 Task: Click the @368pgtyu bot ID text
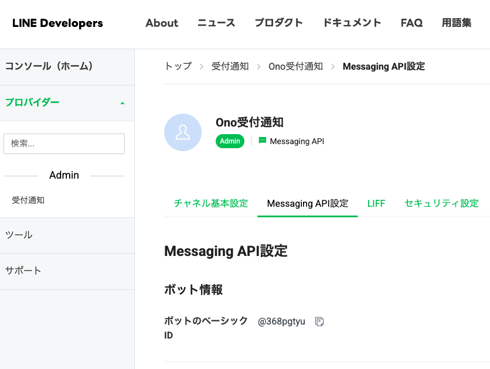[x=281, y=321]
